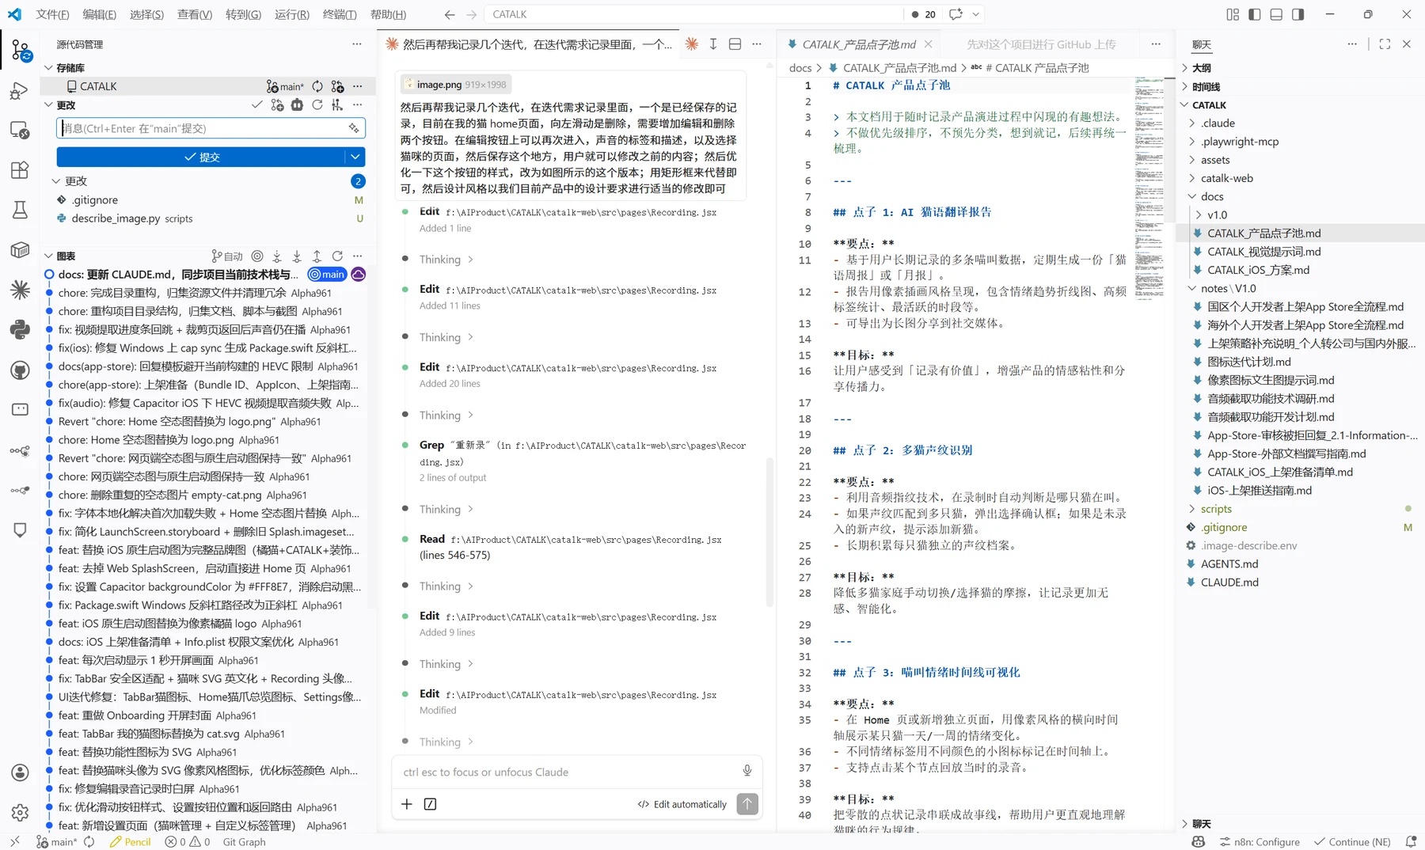This screenshot has height=850, width=1425.
Task: Click fetch icon in 图表 toolbar
Action: click(276, 256)
